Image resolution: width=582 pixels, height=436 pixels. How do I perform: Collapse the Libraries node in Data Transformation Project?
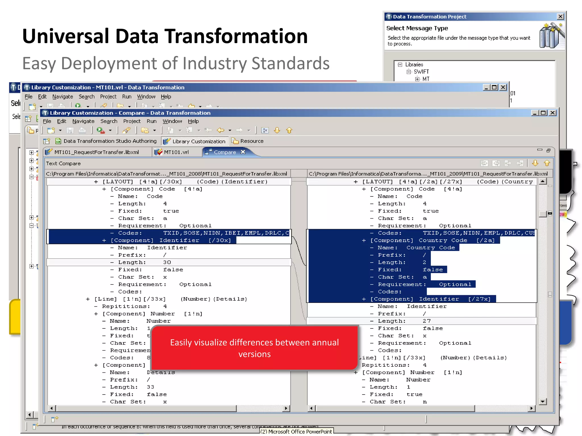400,65
